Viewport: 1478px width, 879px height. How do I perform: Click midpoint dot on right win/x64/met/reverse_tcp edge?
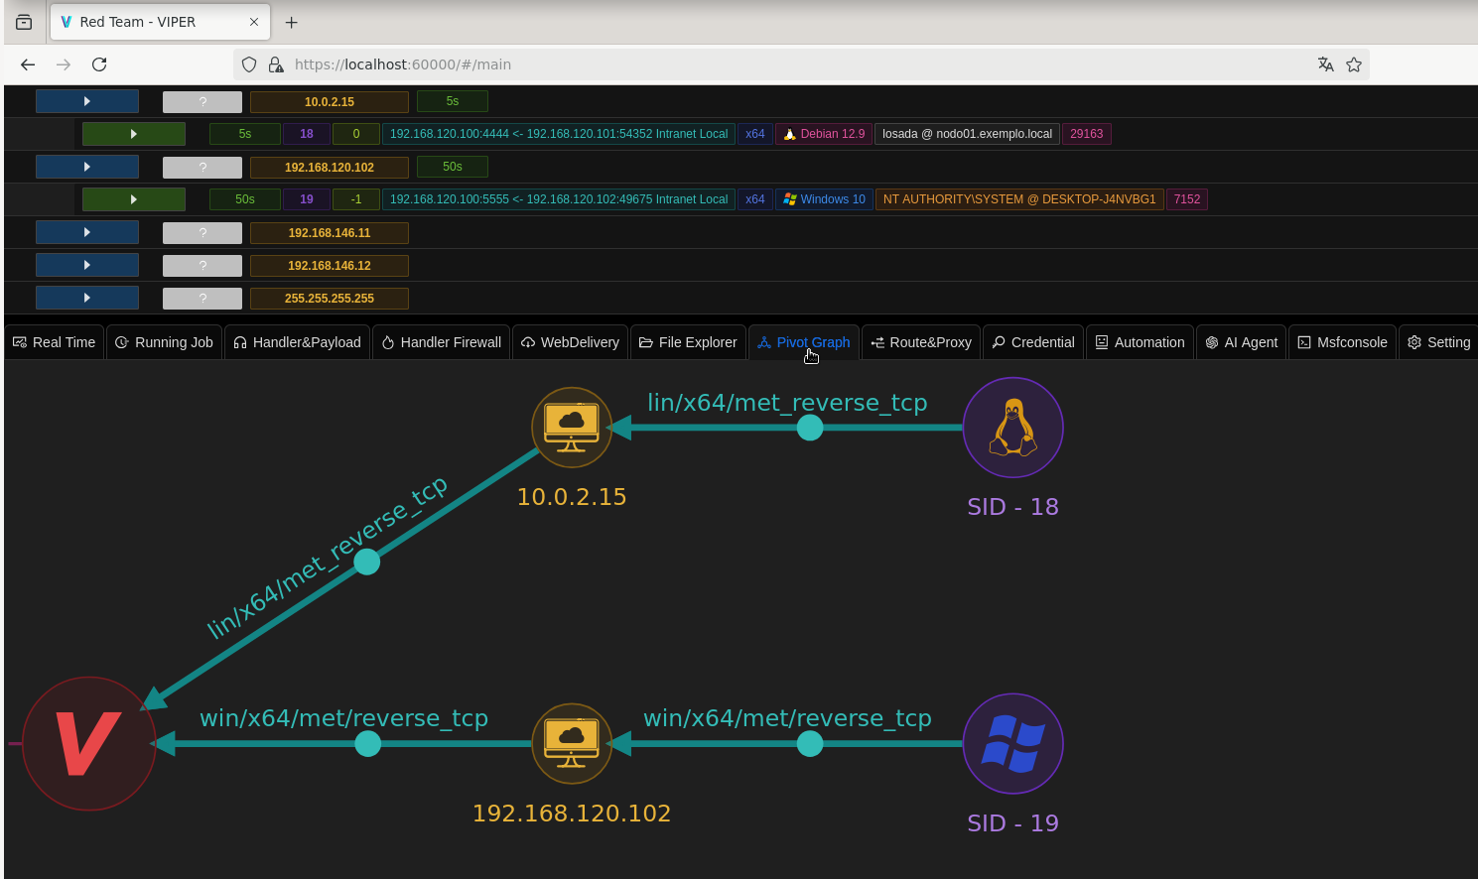(x=810, y=743)
